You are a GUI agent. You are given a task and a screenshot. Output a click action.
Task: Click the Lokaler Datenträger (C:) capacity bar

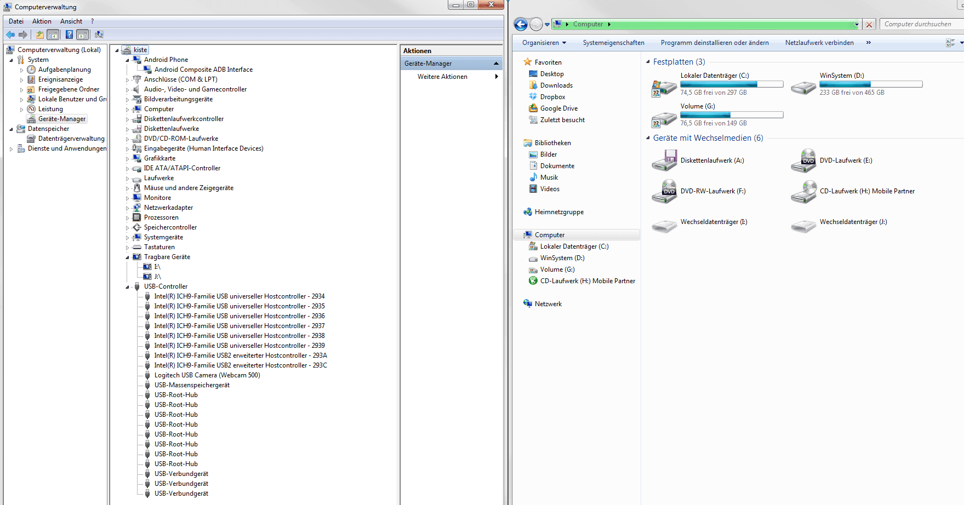[x=732, y=84]
